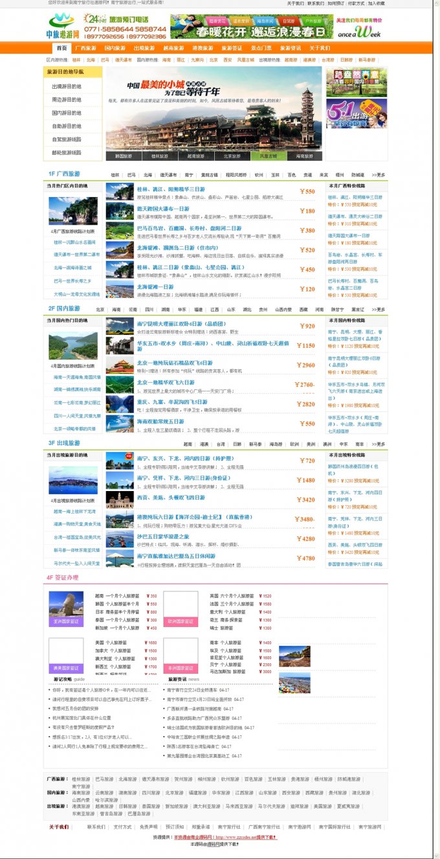The image size is (440, 859).
Task: Open the 5.1出游 side ad
Action: click(357, 114)
